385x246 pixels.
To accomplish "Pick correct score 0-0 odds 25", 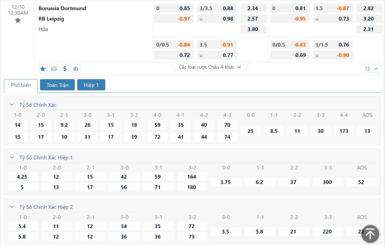I will click(250, 131).
